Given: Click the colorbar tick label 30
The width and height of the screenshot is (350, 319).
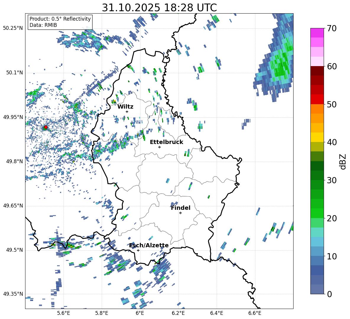Looking at the screenshot, I should [332, 180].
